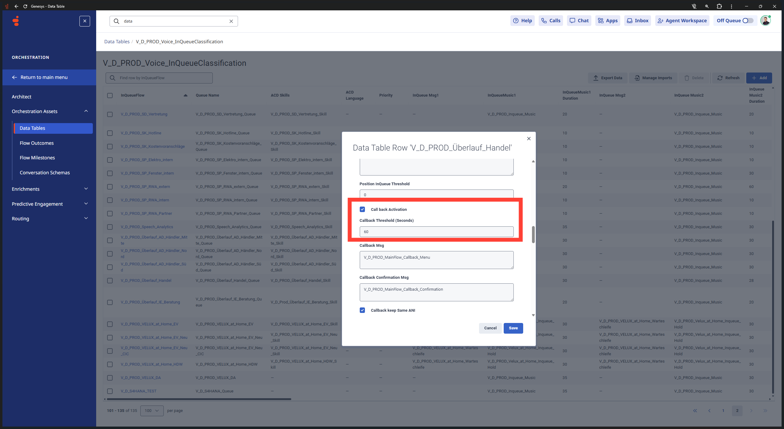This screenshot has width=784, height=429.
Task: Click the browser back arrow
Action: coord(16,6)
